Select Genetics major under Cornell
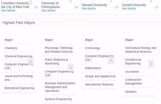 point(131,92)
